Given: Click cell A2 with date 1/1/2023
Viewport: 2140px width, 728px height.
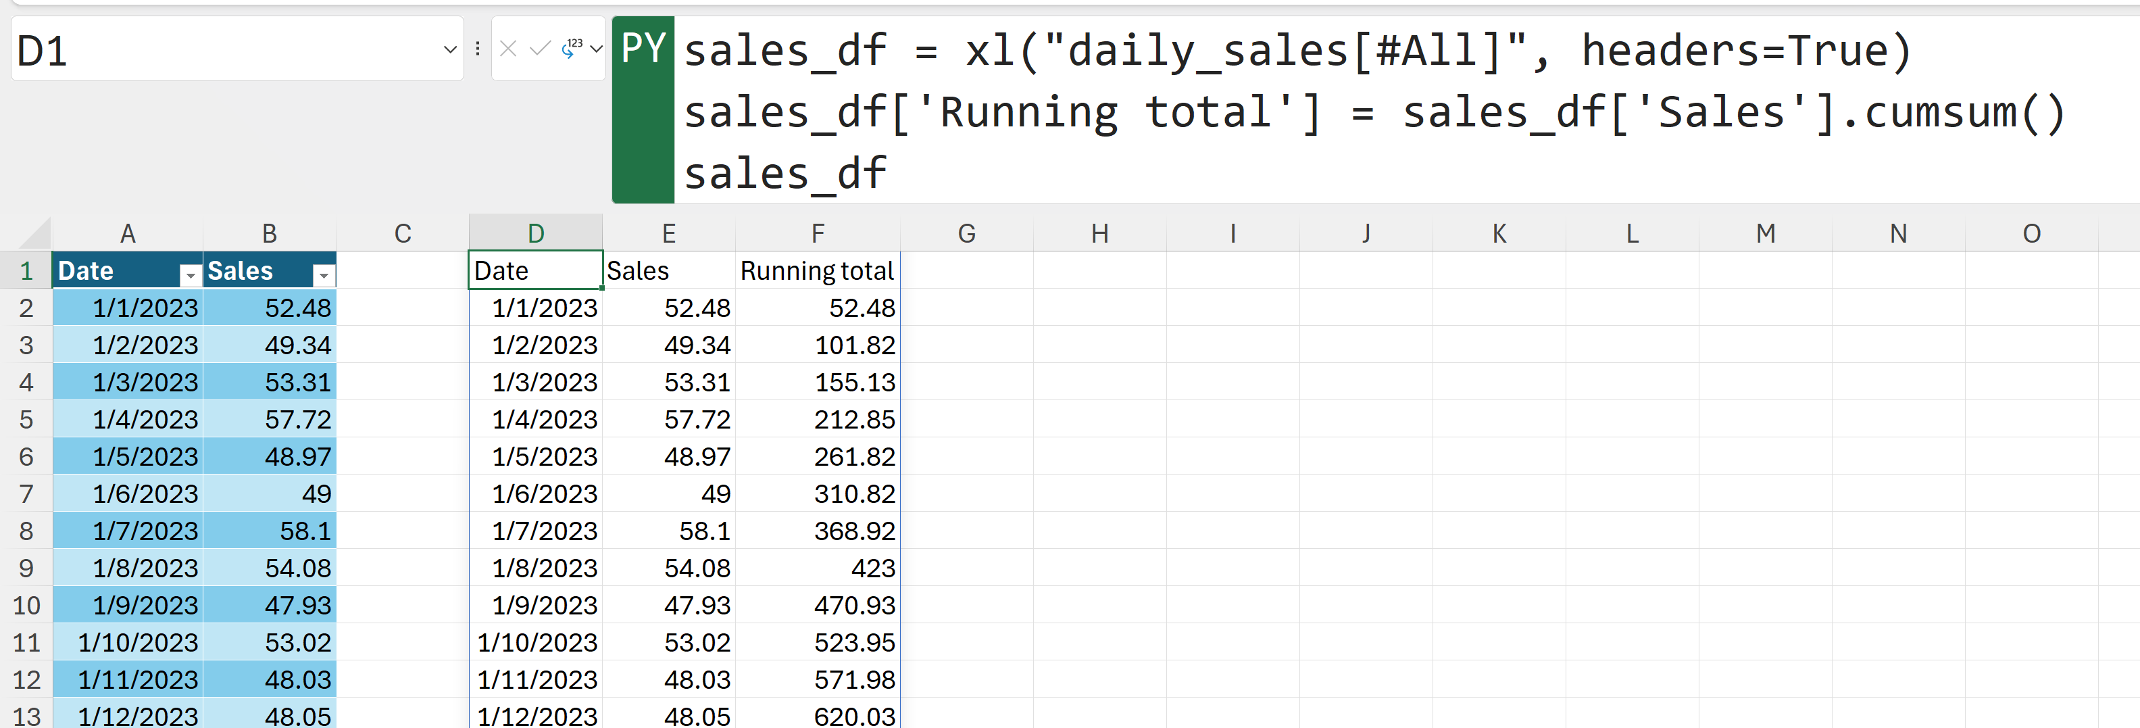Looking at the screenshot, I should 128,308.
